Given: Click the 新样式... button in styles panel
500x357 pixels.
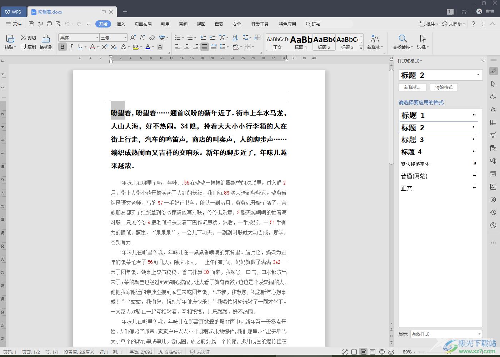Looking at the screenshot, I should pyautogui.click(x=412, y=87).
